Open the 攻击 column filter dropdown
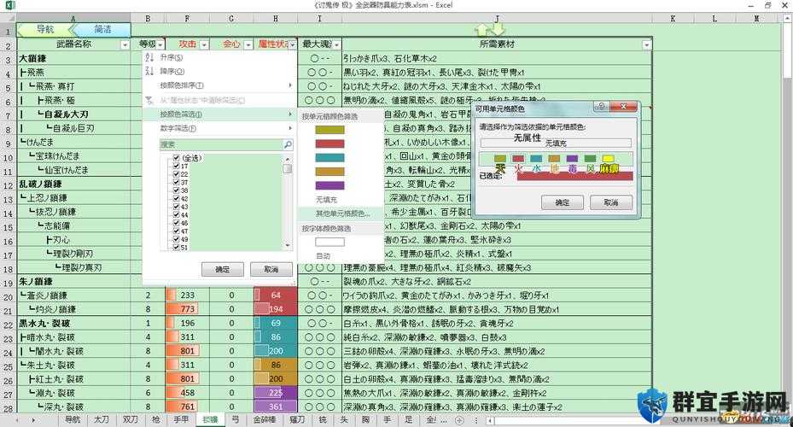This screenshot has width=793, height=427. tap(204, 44)
